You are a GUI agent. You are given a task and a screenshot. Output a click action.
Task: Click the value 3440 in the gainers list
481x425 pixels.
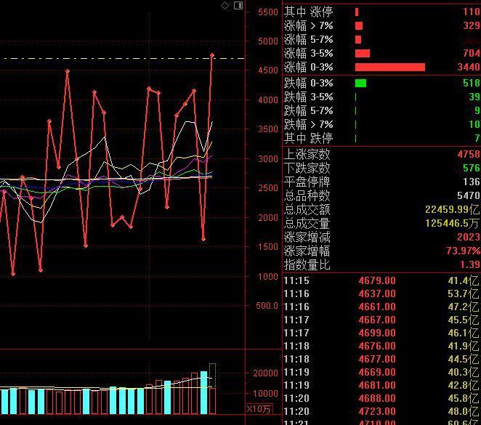[x=469, y=67]
